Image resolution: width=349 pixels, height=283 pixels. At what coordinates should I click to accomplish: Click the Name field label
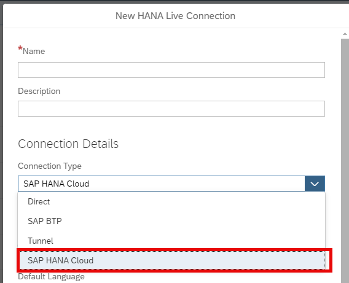point(34,51)
